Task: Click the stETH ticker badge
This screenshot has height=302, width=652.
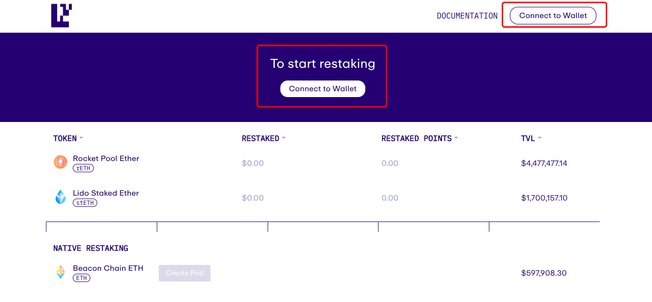Action: click(x=85, y=203)
